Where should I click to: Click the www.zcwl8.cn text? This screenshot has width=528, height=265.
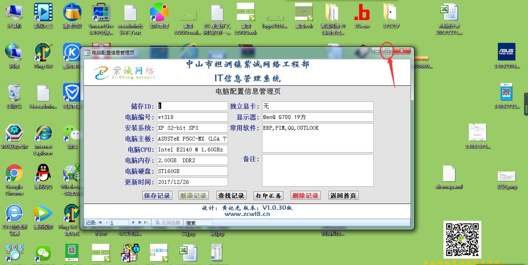click(247, 214)
